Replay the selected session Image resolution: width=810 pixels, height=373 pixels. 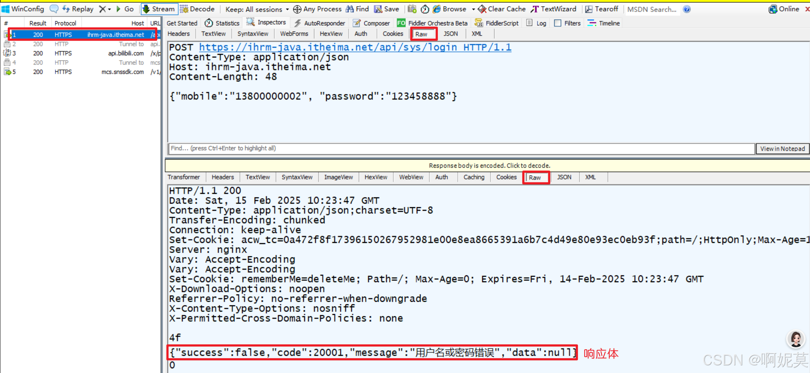(78, 9)
